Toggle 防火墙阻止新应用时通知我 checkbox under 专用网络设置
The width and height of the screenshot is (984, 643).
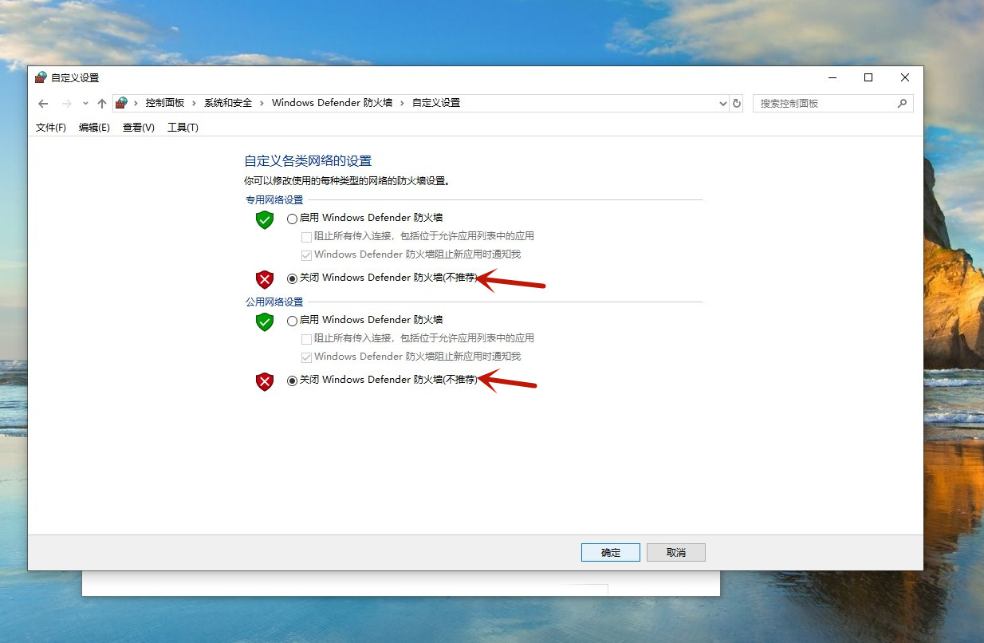[x=306, y=255]
